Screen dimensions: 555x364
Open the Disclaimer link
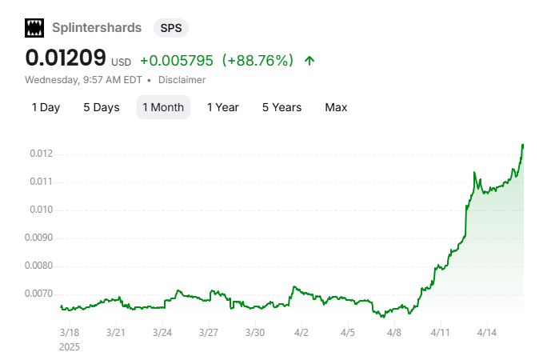pyautogui.click(x=182, y=80)
